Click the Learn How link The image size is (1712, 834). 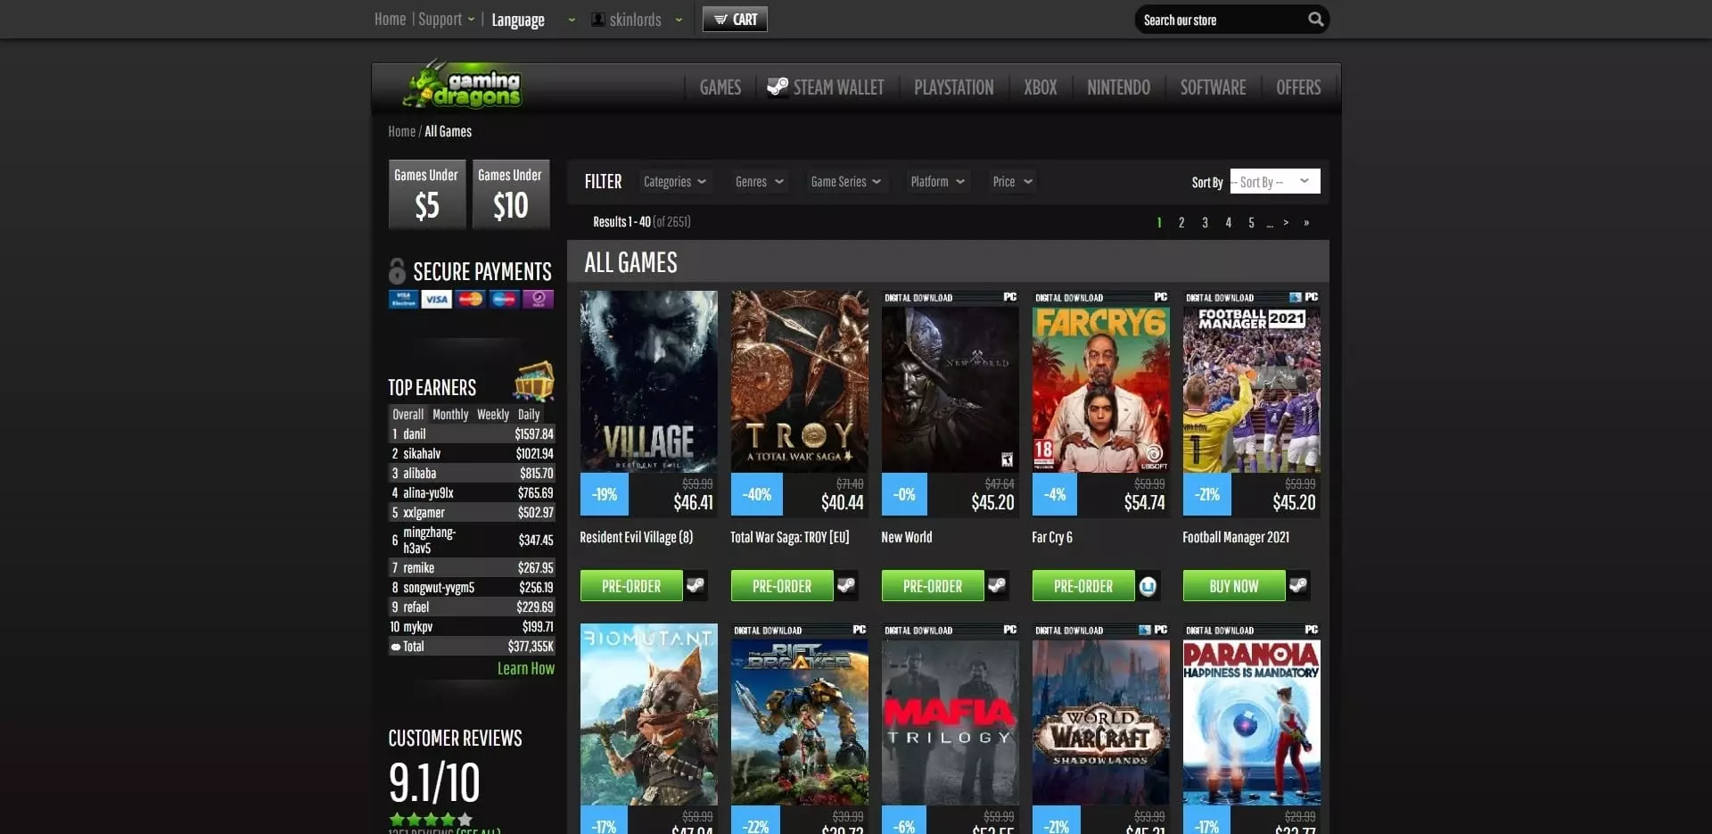(526, 668)
